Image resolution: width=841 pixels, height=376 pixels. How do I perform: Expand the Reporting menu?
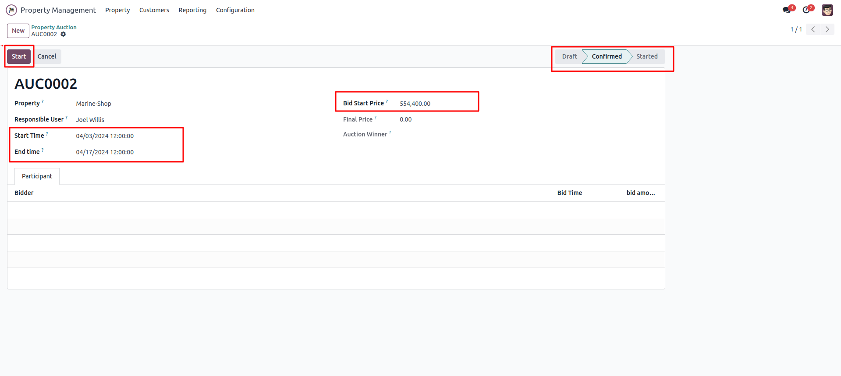pyautogui.click(x=192, y=10)
